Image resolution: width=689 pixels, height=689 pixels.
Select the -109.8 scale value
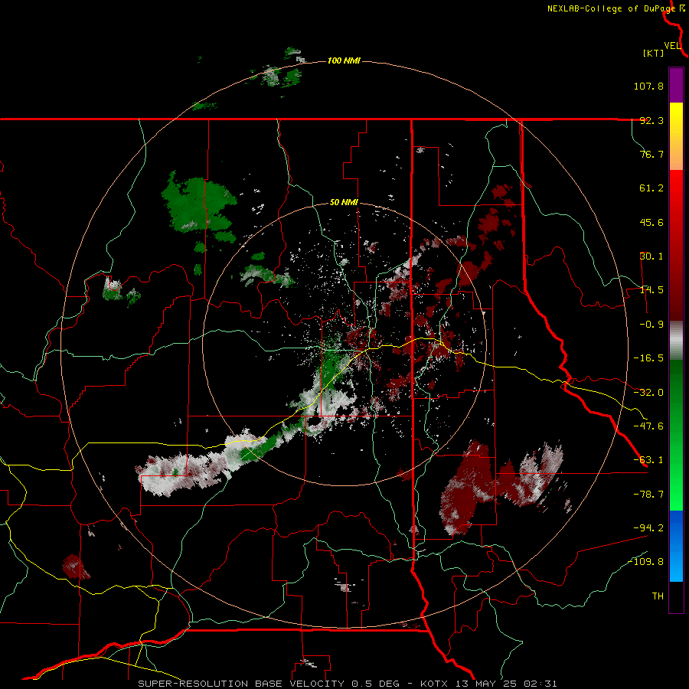[645, 562]
